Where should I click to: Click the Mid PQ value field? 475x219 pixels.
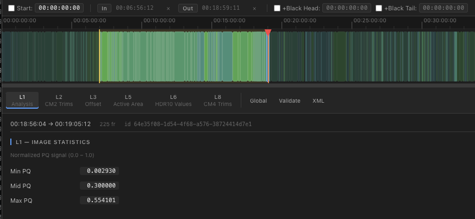pyautogui.click(x=99, y=186)
